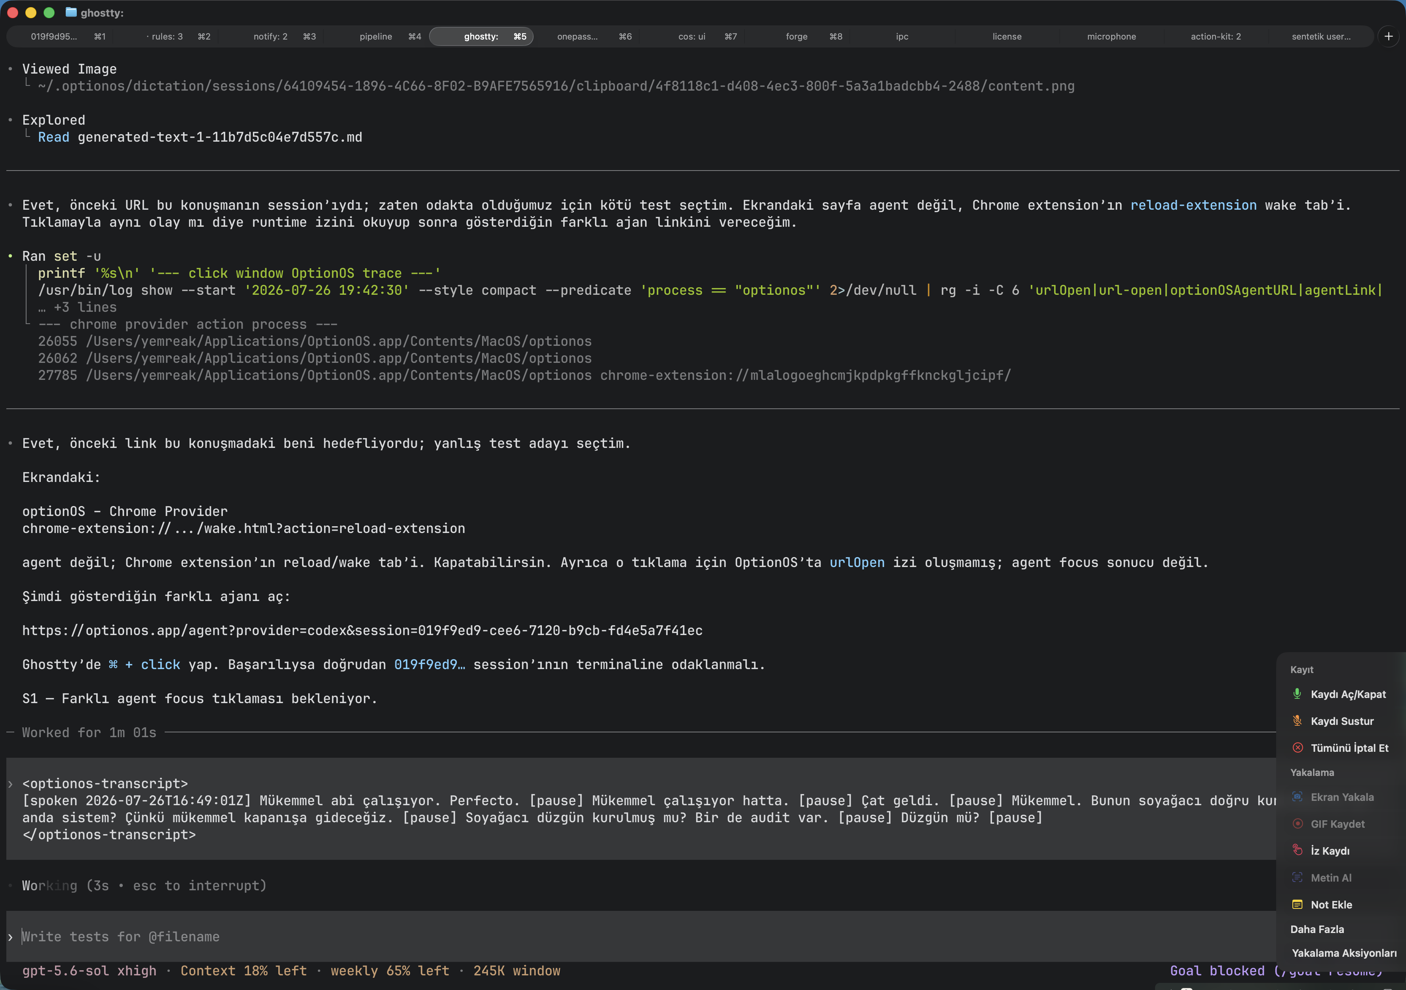Click the muted microphone icon for Kaydı Sustur
The width and height of the screenshot is (1406, 990).
coord(1297,721)
